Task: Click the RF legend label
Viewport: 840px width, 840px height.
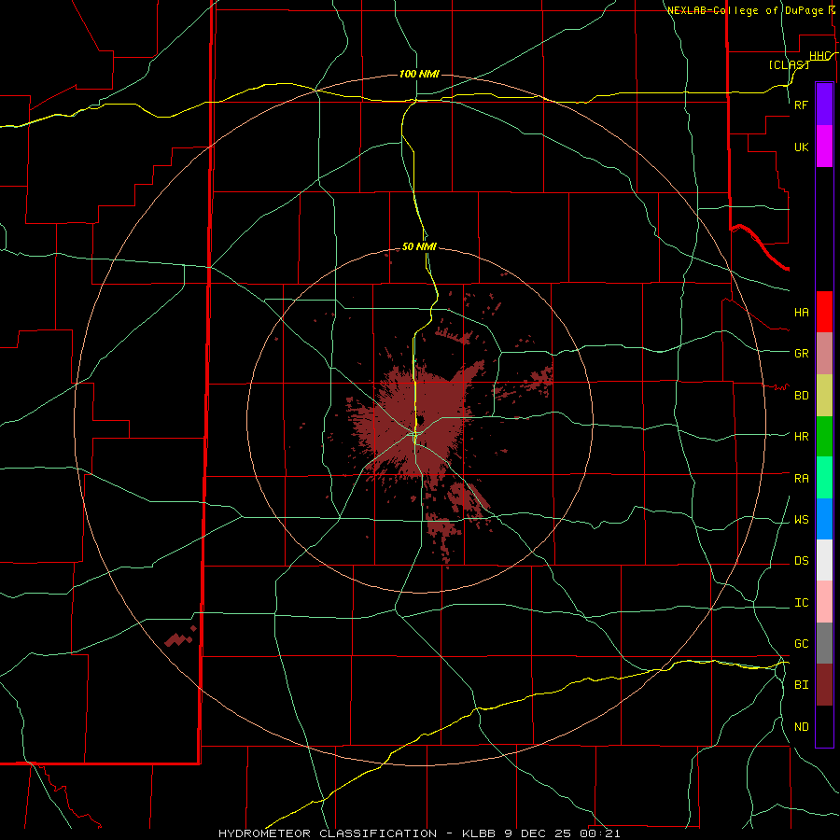Action: 801,105
